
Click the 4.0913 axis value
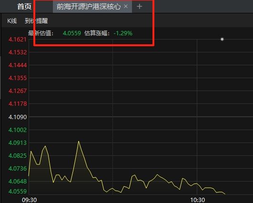tap(18, 143)
